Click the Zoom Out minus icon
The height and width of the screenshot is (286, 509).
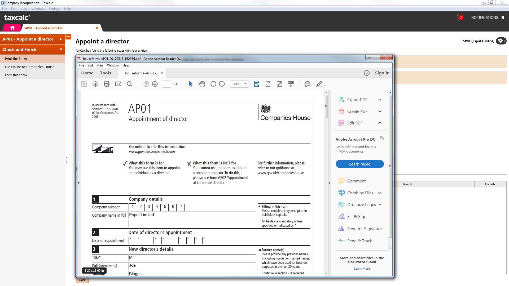coord(213,84)
